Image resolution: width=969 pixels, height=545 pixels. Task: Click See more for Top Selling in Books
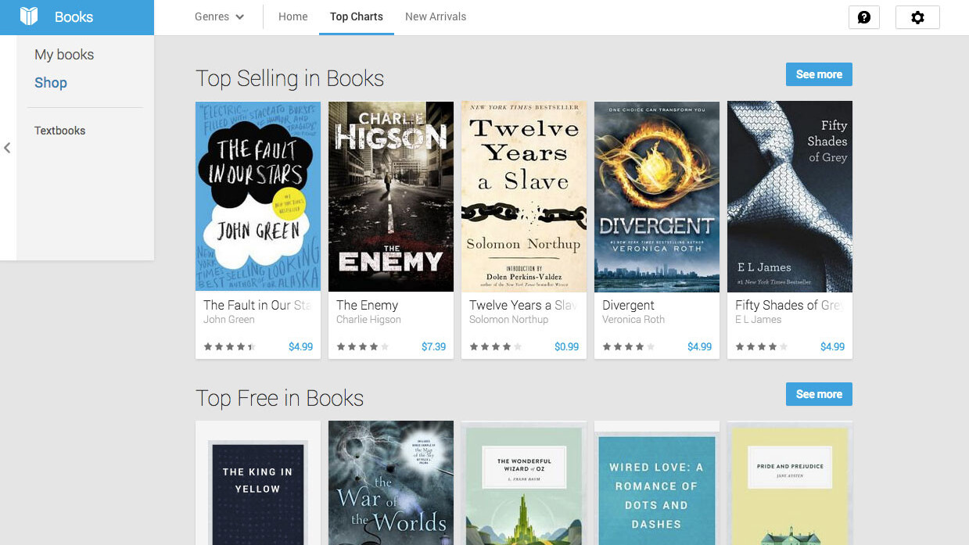click(x=819, y=74)
